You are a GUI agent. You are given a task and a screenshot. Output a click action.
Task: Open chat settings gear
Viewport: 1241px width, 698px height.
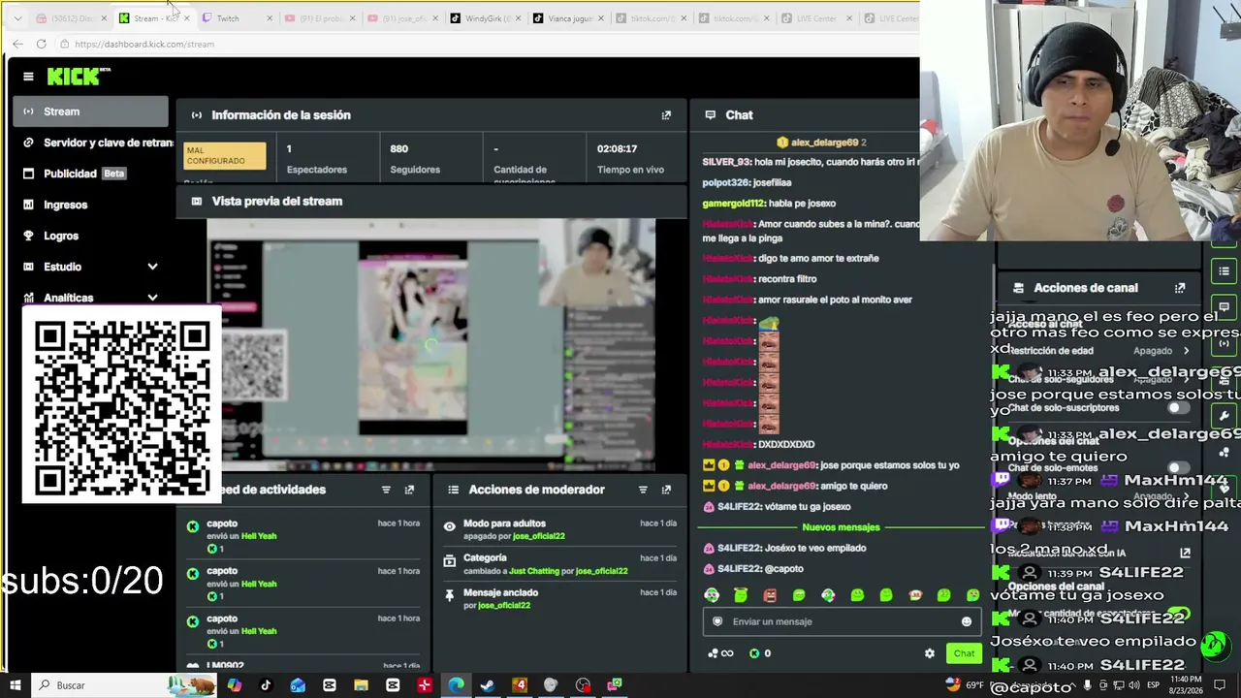[x=930, y=653]
